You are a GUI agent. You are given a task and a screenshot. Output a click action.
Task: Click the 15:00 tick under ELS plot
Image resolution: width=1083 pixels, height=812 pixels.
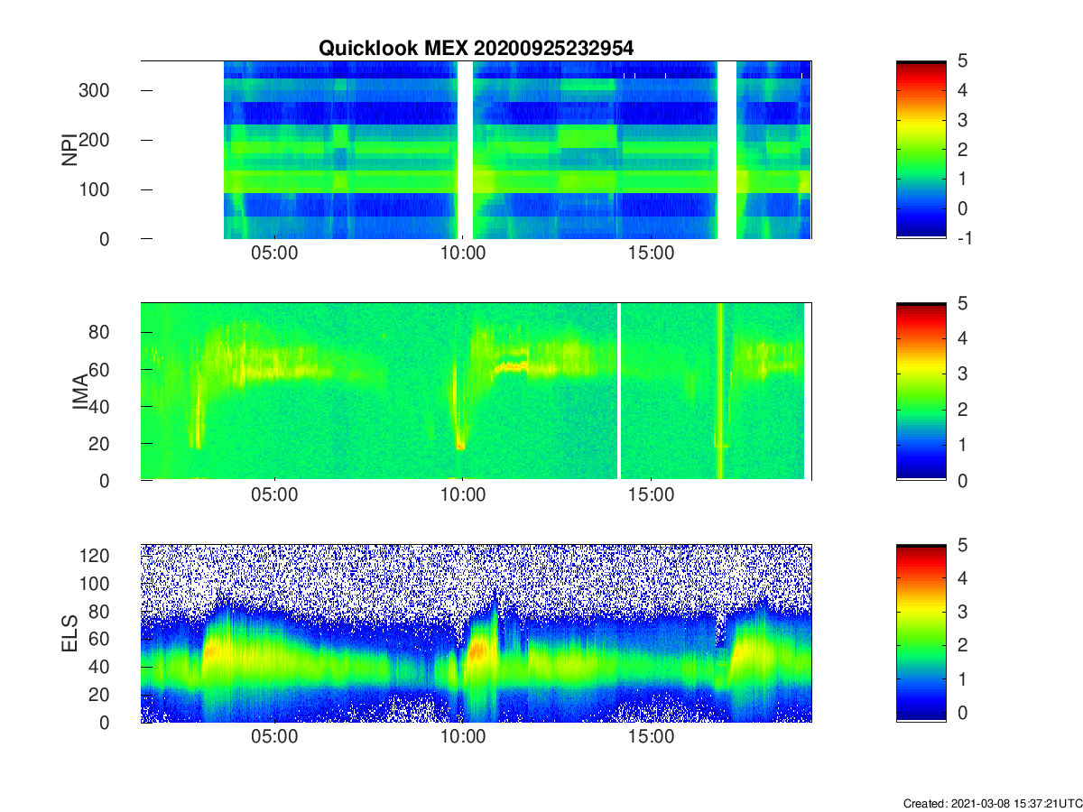point(651,737)
